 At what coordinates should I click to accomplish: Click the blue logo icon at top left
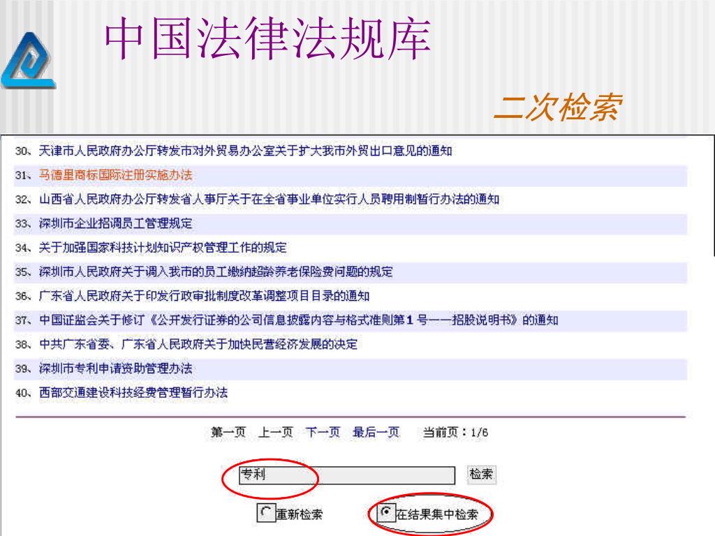pos(28,60)
